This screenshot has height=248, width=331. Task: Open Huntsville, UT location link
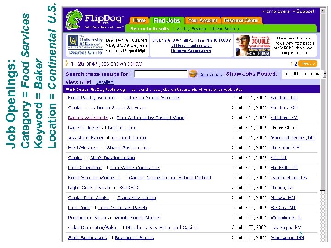[x=284, y=168]
